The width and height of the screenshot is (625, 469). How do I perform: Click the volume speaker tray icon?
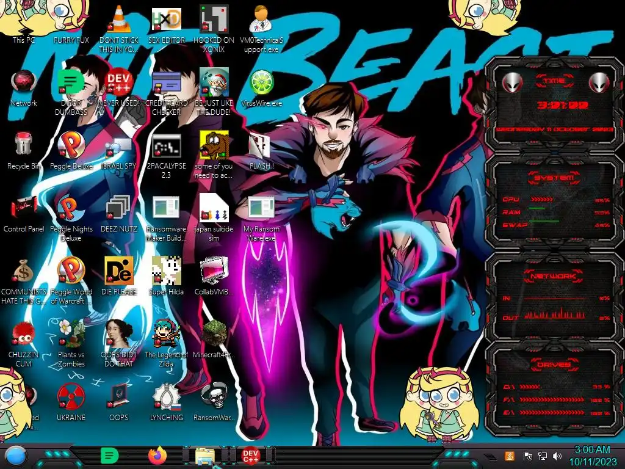pos(557,456)
